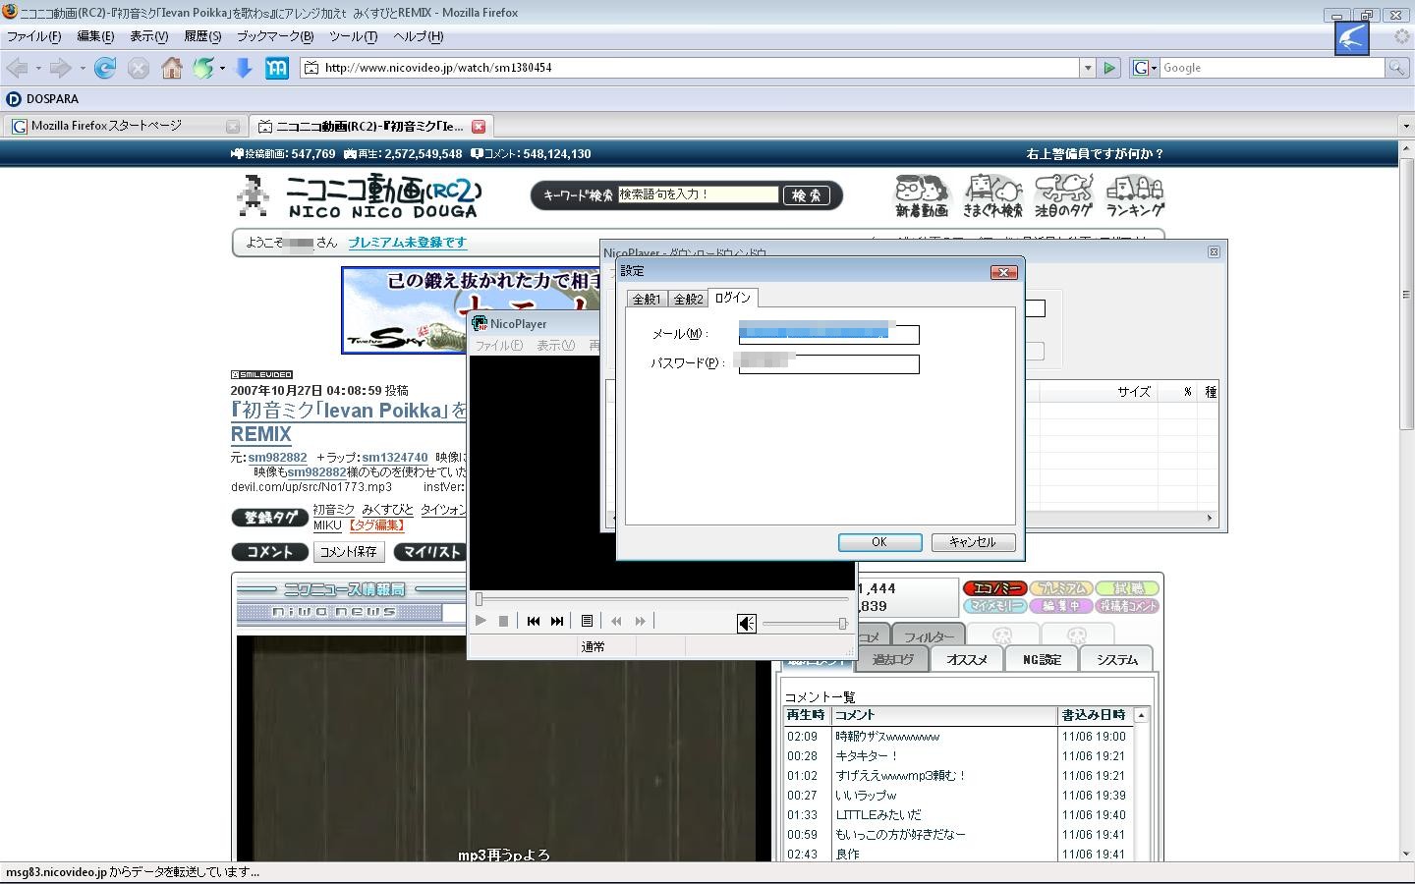Viewport: 1415px width, 884px height.
Task: Open the きまぐれ検索 random search icon
Action: click(x=992, y=195)
